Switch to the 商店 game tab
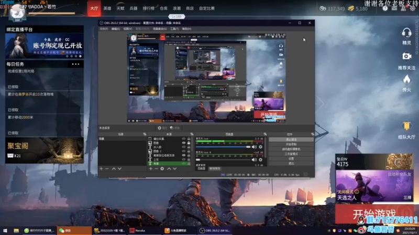The width and height of the screenshot is (419, 235). [x=190, y=8]
